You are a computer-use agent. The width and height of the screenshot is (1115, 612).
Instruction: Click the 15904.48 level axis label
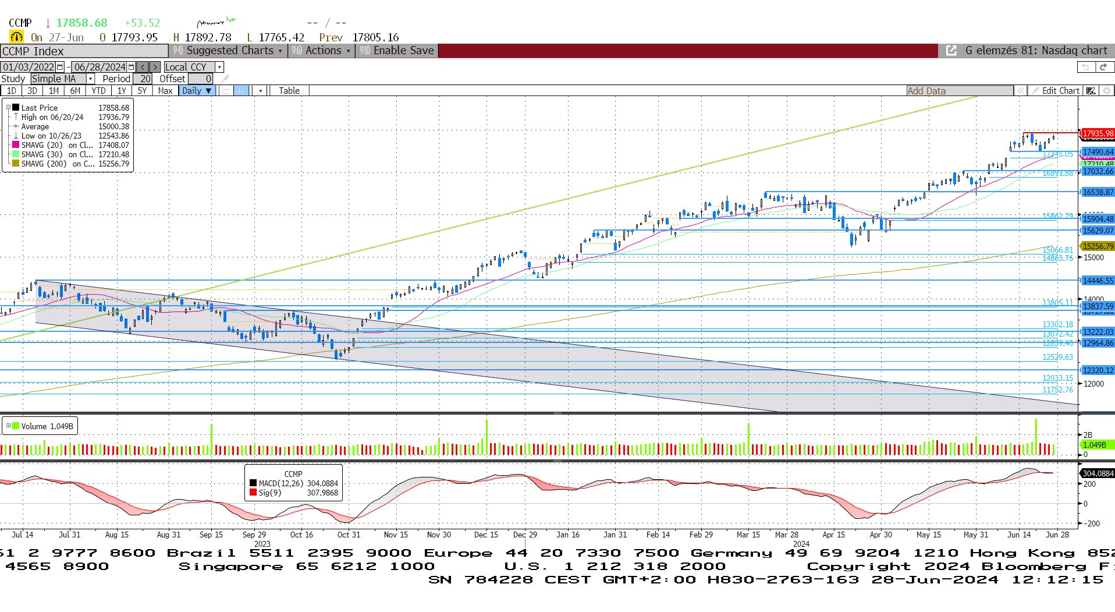click(1098, 219)
